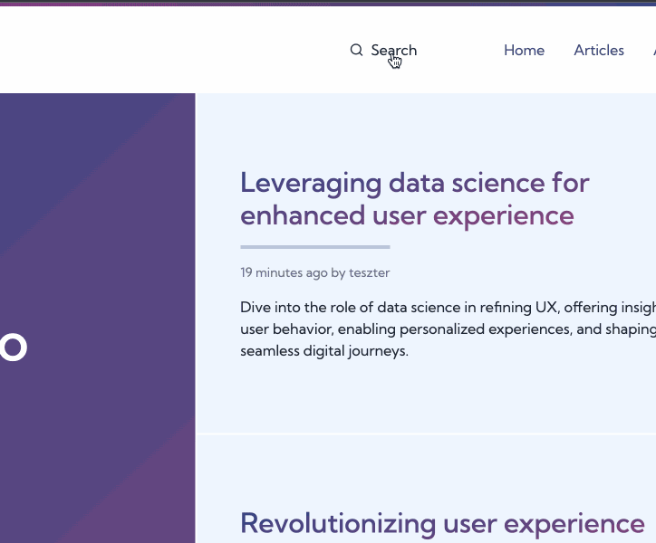656x543 pixels.
Task: Click the "19 minutes ago" timestamp
Action: pyautogui.click(x=284, y=272)
